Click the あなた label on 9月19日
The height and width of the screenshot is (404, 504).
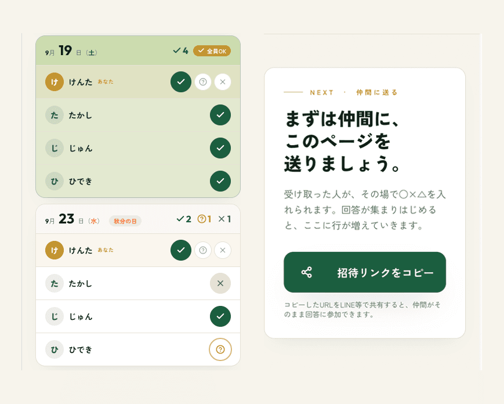tap(106, 82)
